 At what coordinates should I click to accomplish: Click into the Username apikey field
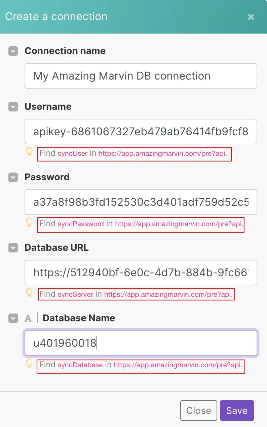click(x=141, y=132)
